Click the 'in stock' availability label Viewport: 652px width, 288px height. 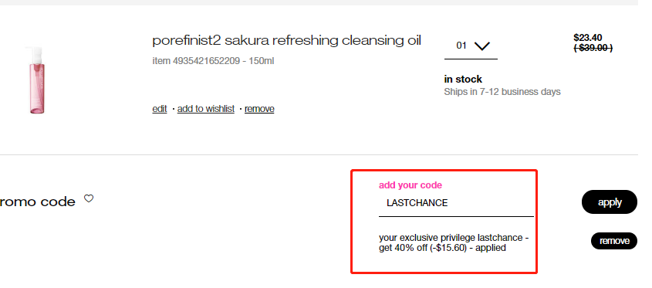click(x=463, y=79)
